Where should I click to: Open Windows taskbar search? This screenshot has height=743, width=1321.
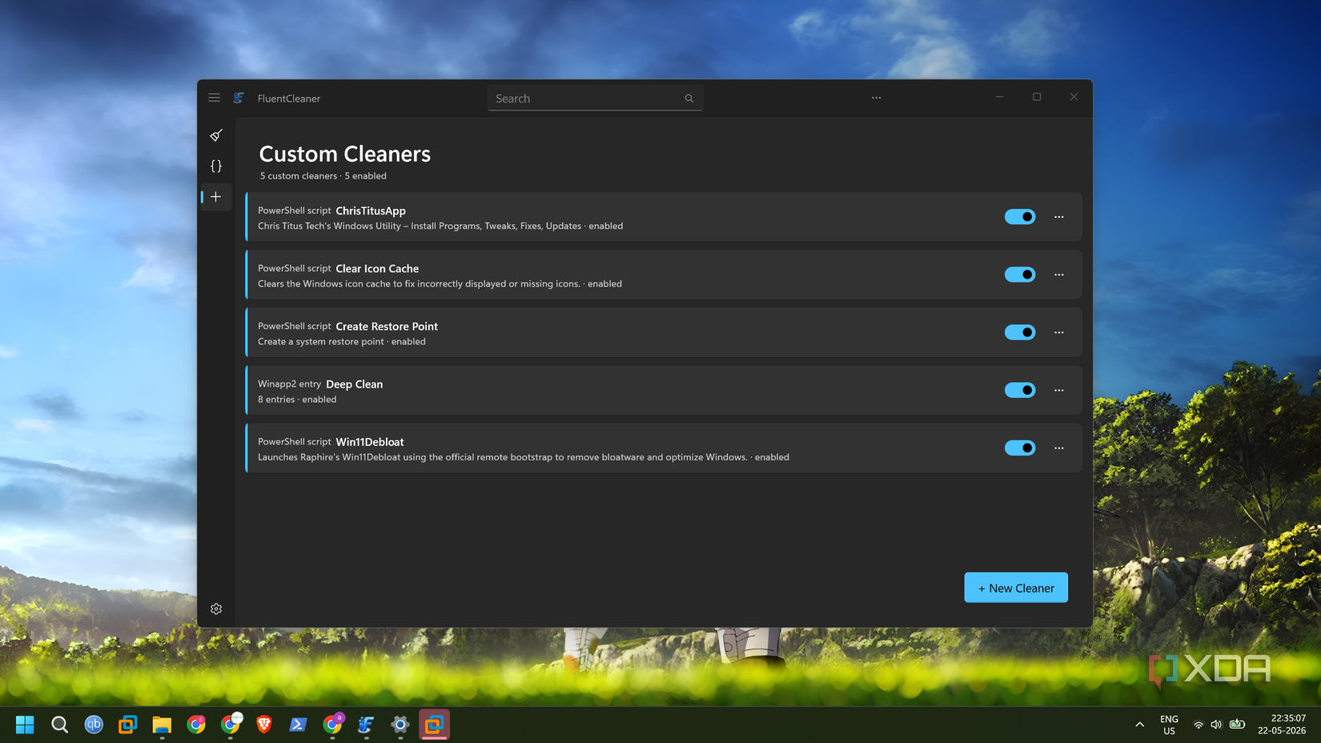(59, 725)
